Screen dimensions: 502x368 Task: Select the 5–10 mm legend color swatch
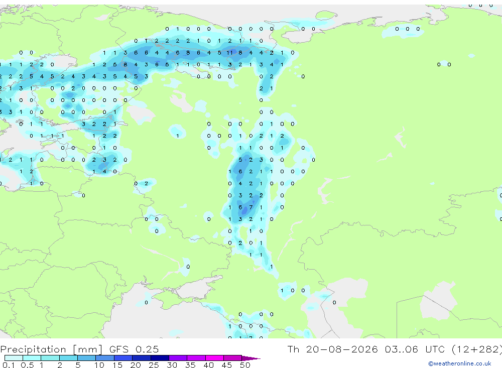pyautogui.click(x=87, y=358)
